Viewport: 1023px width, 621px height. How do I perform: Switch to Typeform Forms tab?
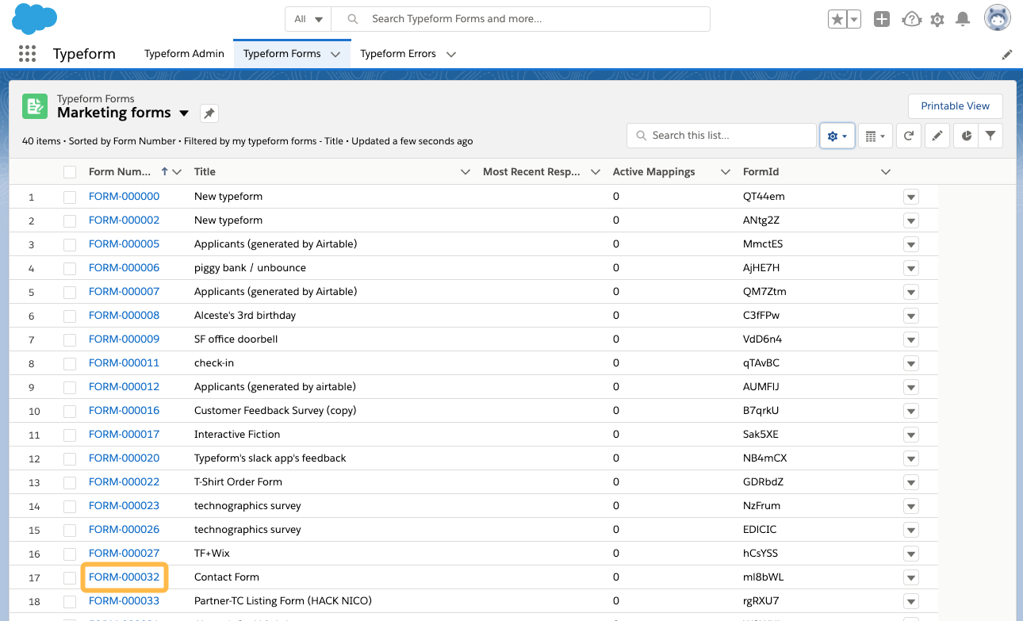pyautogui.click(x=282, y=54)
